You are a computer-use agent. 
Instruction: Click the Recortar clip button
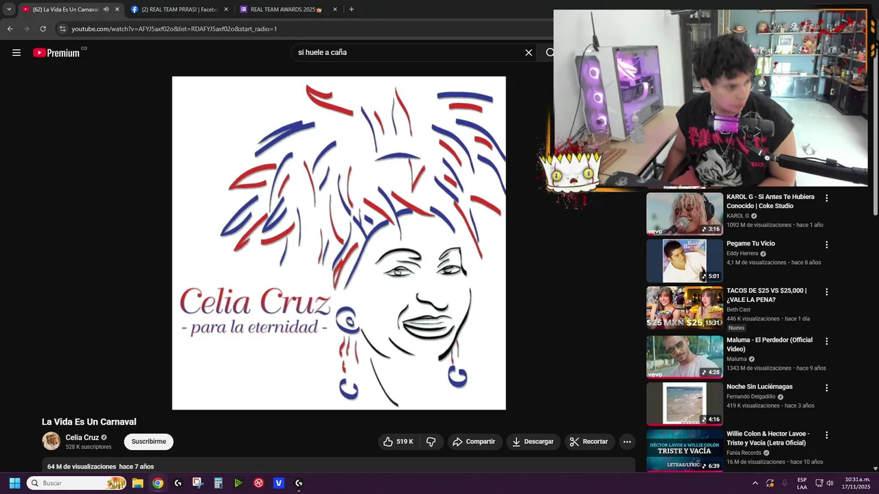(x=590, y=442)
